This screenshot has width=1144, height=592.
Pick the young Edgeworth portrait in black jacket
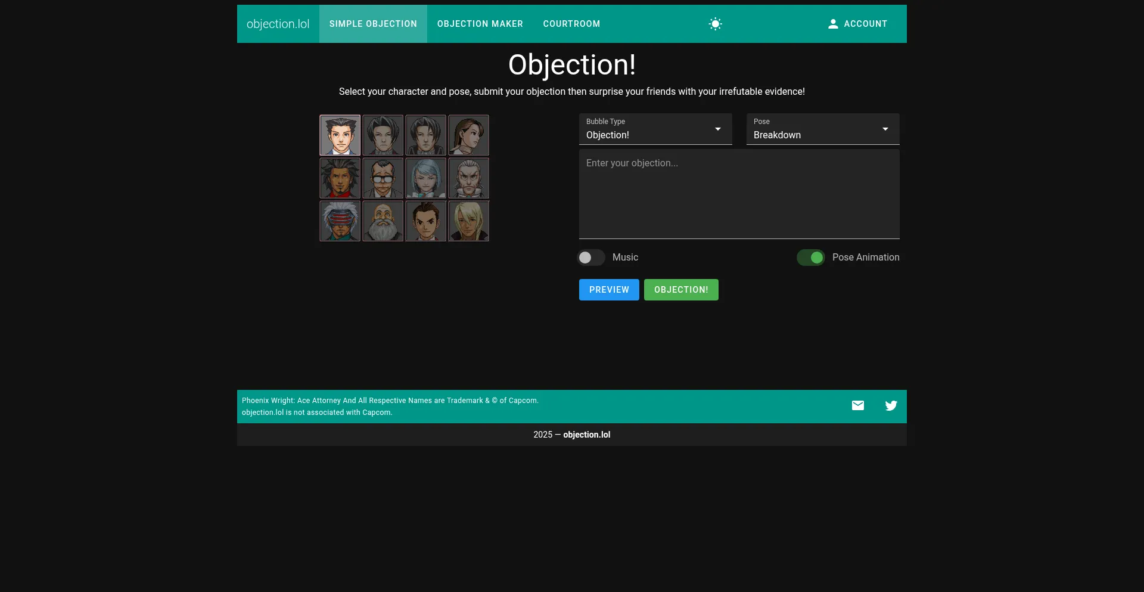click(426, 135)
